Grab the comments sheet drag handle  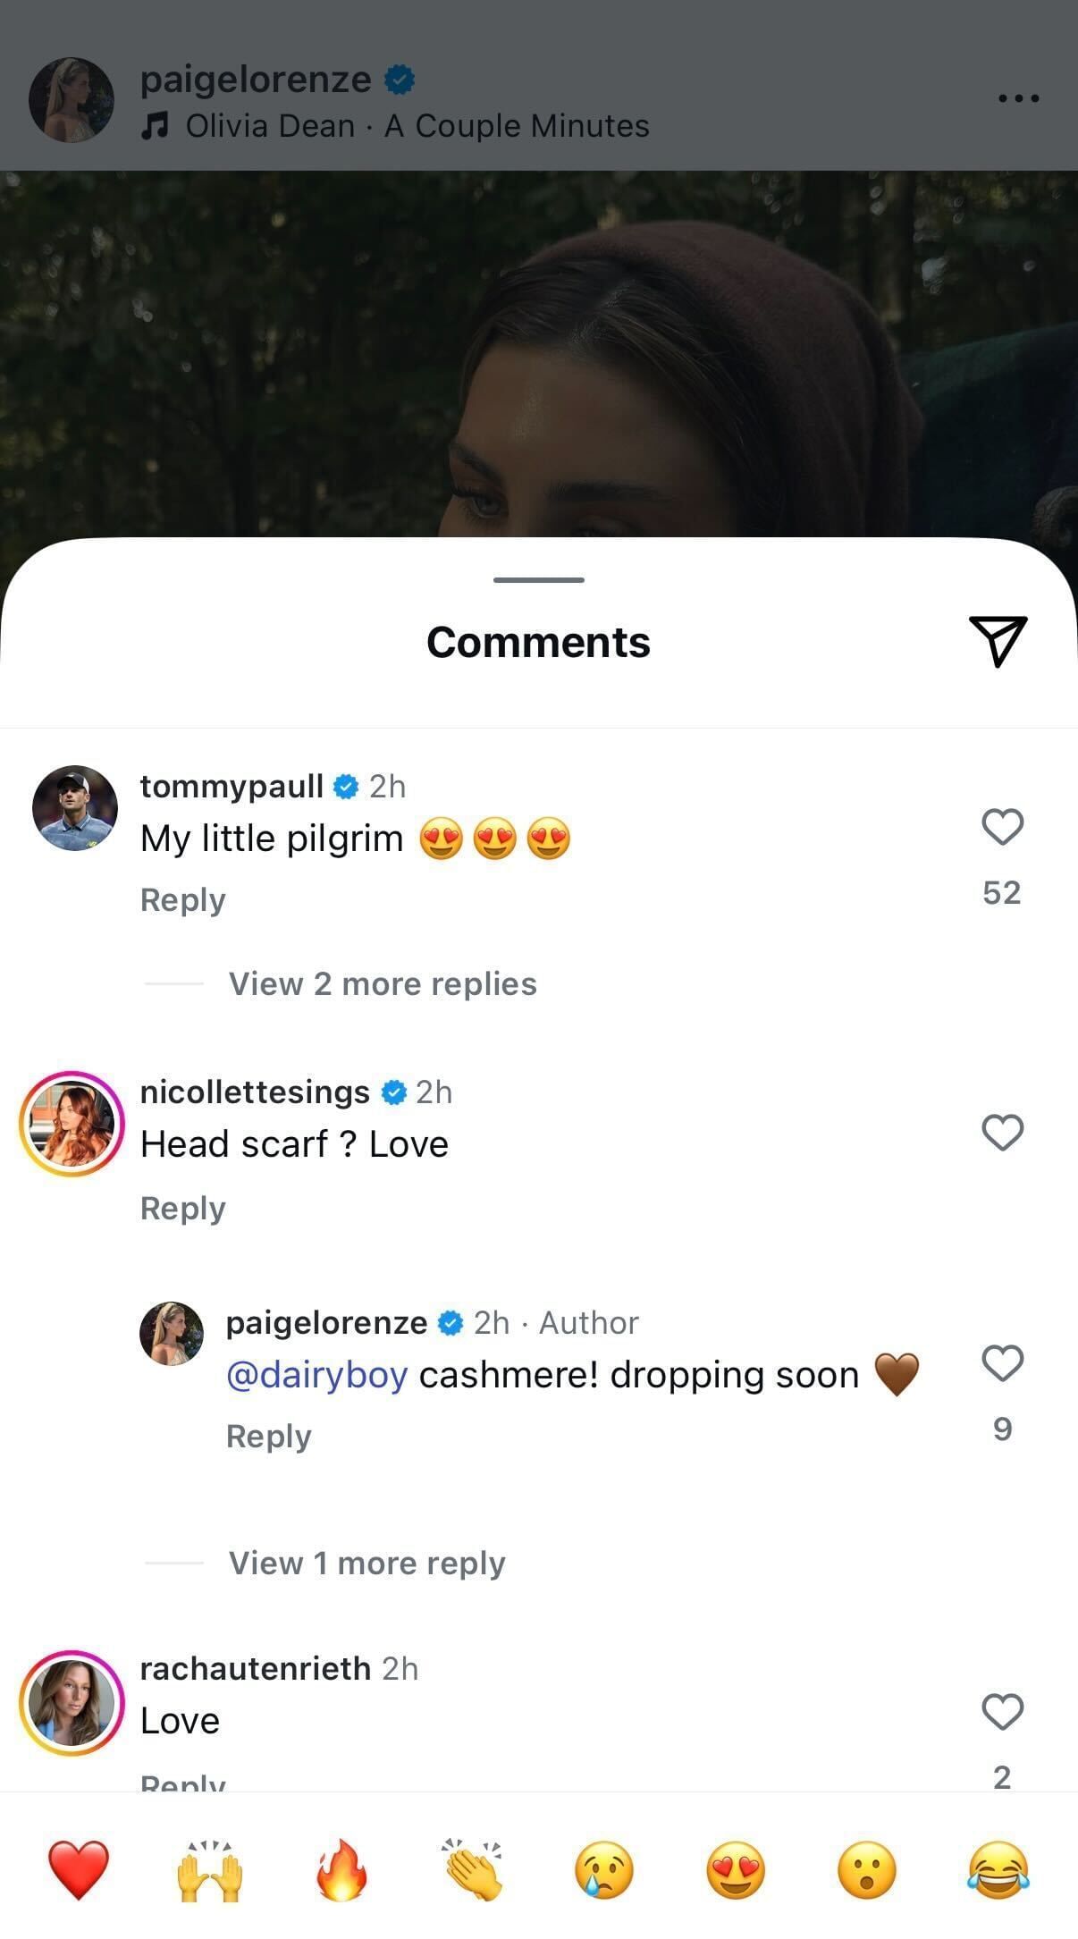coord(538,580)
